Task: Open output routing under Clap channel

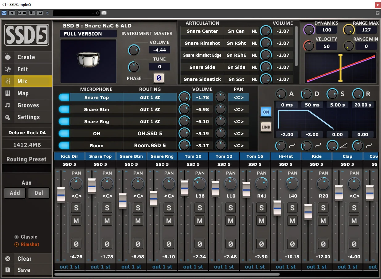Action: click(347, 267)
